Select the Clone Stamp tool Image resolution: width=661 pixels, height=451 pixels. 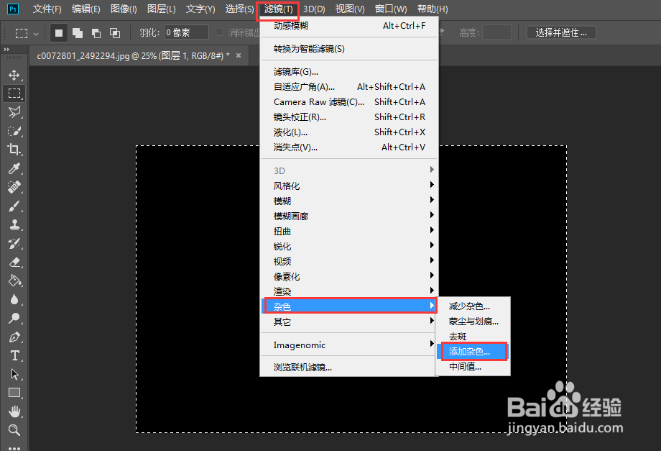click(x=14, y=224)
